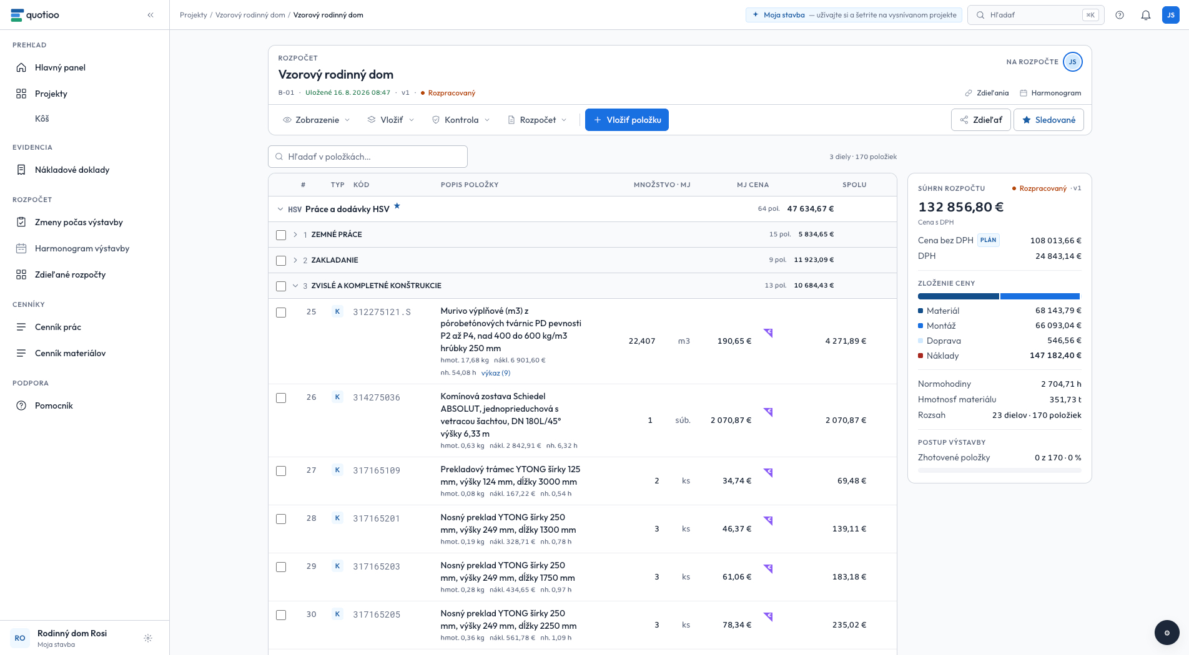Select checkbox of item 28

pos(281,519)
